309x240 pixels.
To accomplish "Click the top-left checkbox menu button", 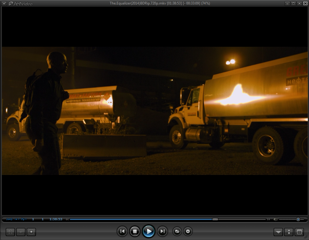I will point(4,3).
